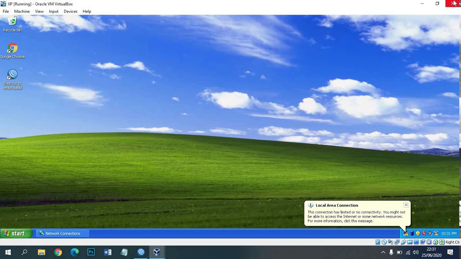461x259 pixels.
Task: Click the Right Ctrl host key label
Action: (453, 242)
